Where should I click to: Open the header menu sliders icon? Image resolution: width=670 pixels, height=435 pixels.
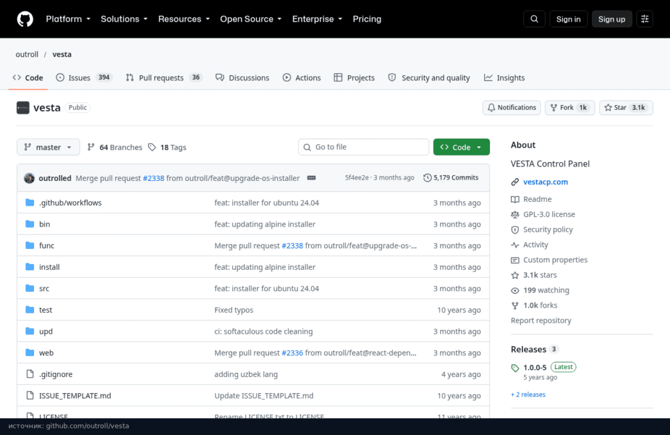click(644, 19)
